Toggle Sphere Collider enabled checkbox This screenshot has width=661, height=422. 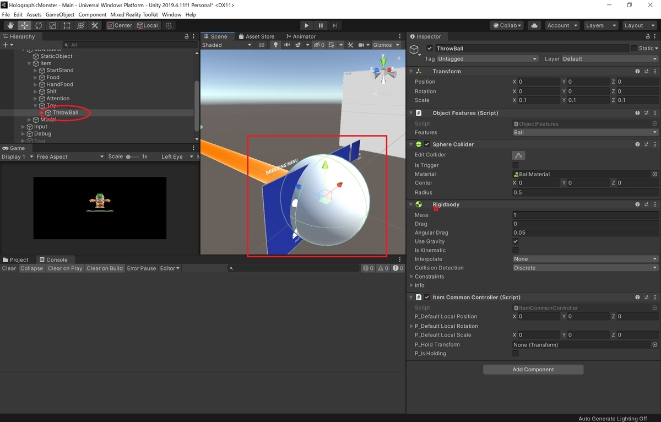(x=427, y=144)
